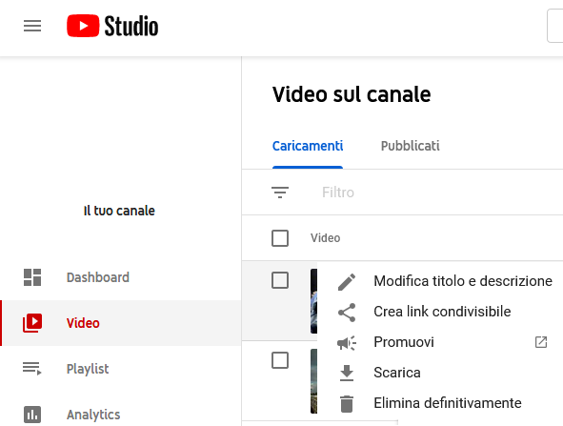Click the trash bin icon
The width and height of the screenshot is (563, 426).
(x=347, y=404)
